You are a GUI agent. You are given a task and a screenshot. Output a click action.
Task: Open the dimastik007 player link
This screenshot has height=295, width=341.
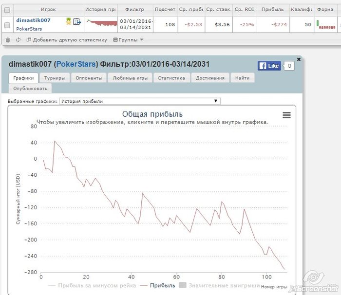pos(33,20)
